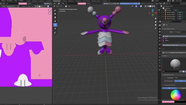This screenshot has width=186, height=105.
Task: Toggle strength pen pressure button
Action: [139, 3]
